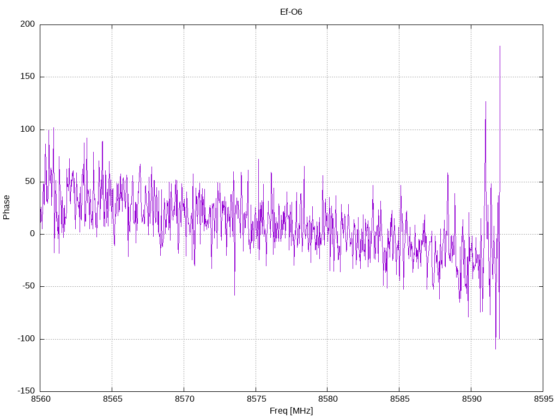The width and height of the screenshot is (558, 418).
Task: Click the 50 y-axis tick label
Action: coord(31,181)
